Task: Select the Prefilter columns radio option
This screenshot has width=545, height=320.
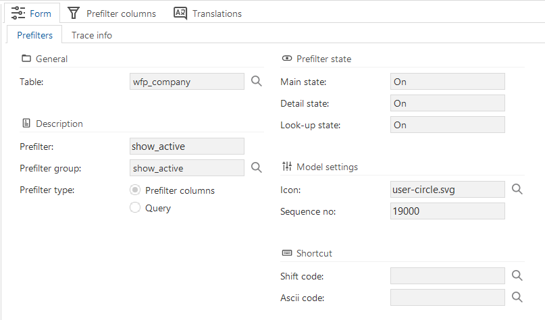Action: point(135,190)
